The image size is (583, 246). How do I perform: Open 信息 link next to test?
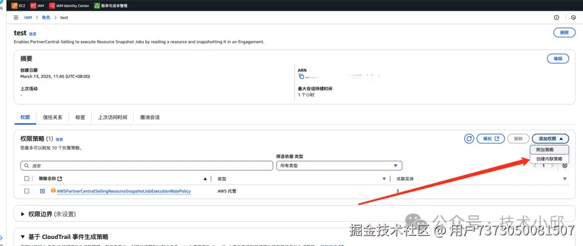point(33,34)
